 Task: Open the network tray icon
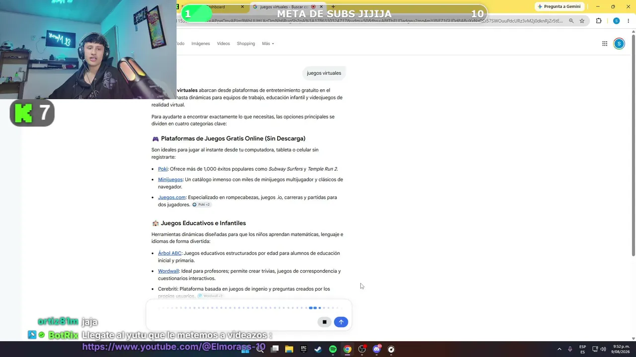[x=595, y=349]
